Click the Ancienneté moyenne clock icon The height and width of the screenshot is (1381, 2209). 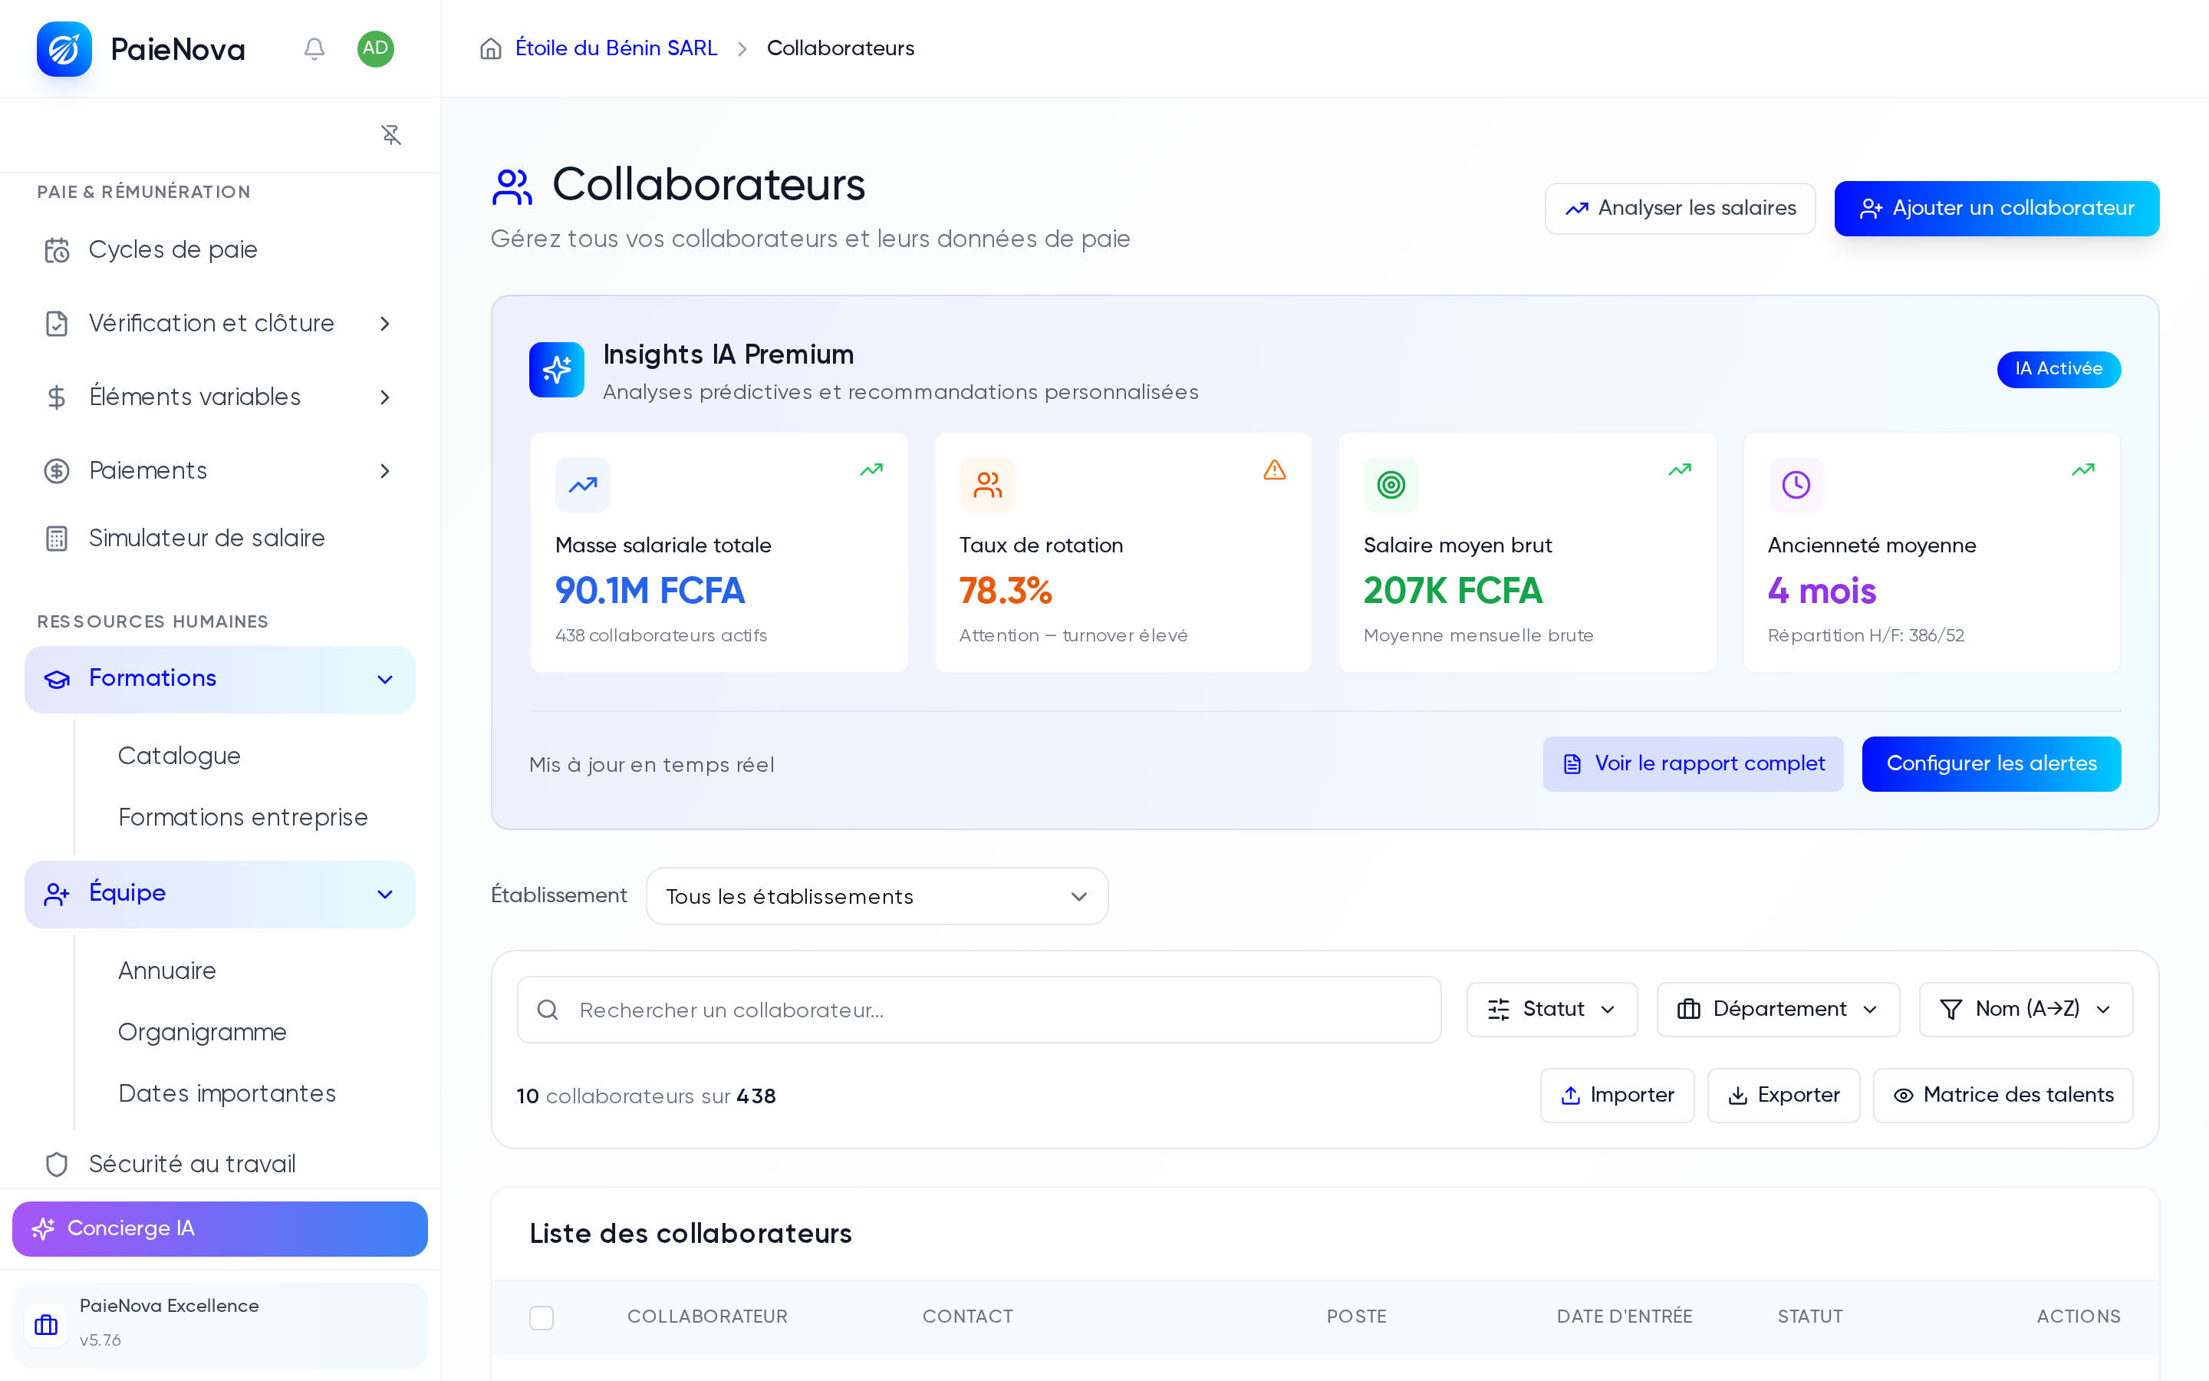click(1796, 485)
